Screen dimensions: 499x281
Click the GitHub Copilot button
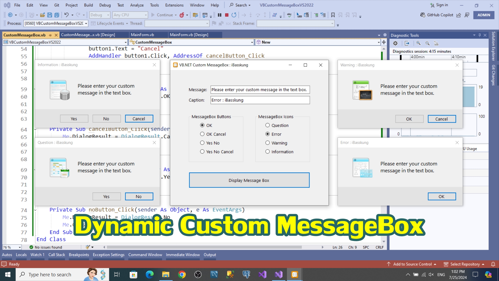click(x=437, y=15)
